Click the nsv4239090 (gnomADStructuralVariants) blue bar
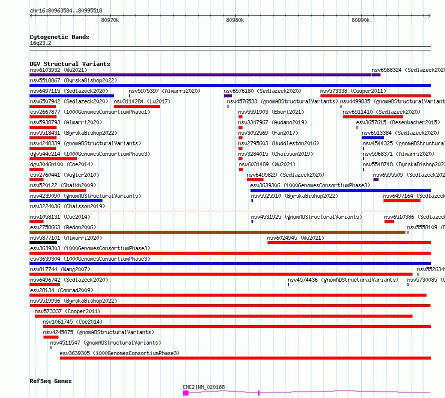The width and height of the screenshot is (445, 398). point(66,201)
